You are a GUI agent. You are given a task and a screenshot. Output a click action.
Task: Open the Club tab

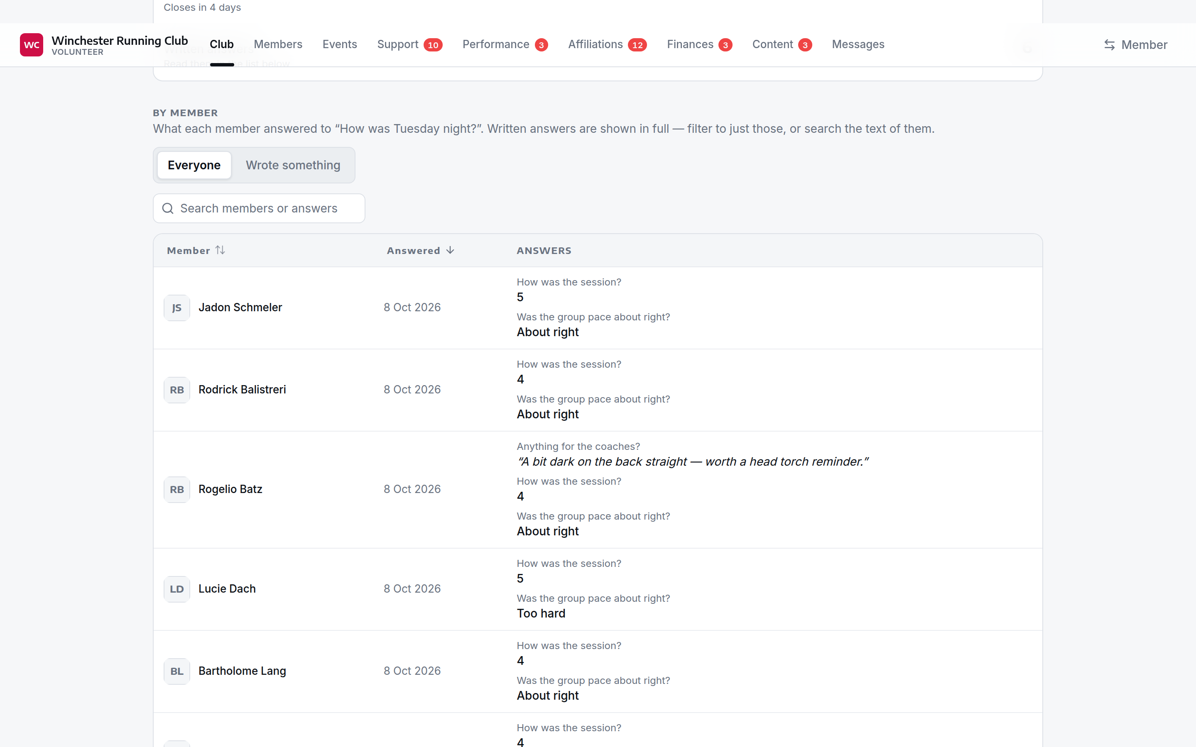pyautogui.click(x=221, y=44)
